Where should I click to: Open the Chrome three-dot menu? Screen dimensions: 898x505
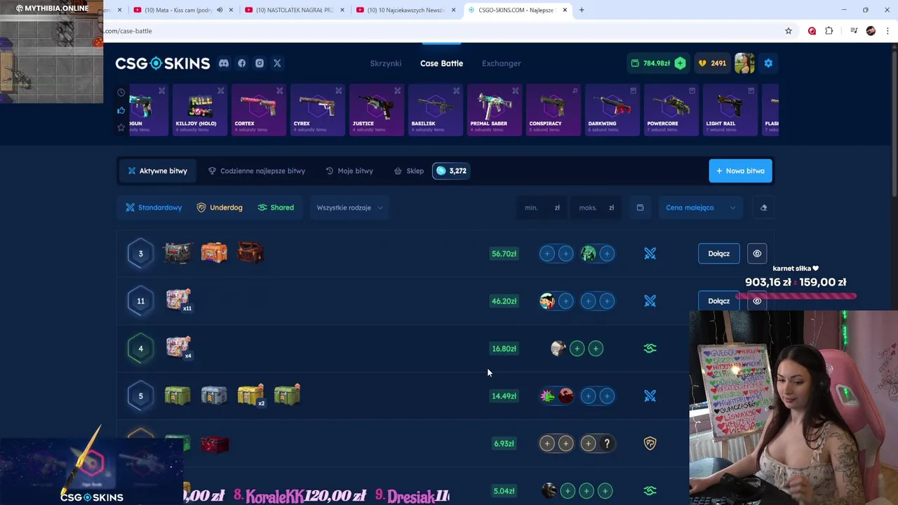888,31
